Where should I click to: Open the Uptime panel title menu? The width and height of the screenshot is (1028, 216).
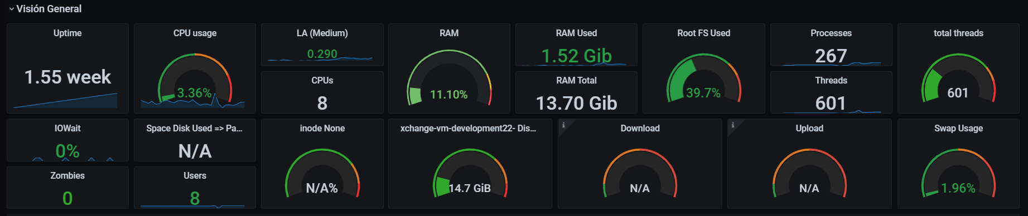pyautogui.click(x=67, y=33)
